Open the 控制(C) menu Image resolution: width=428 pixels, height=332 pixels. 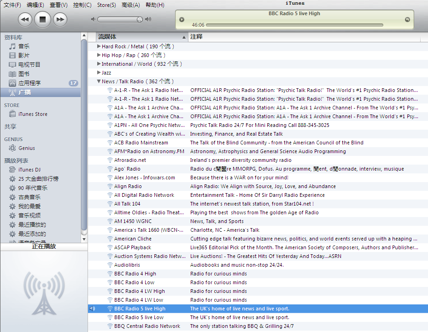[x=82, y=5]
